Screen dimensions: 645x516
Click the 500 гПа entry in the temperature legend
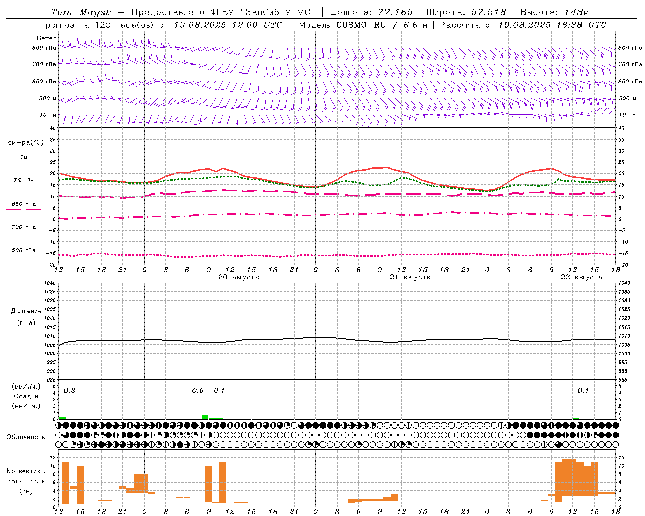24,250
